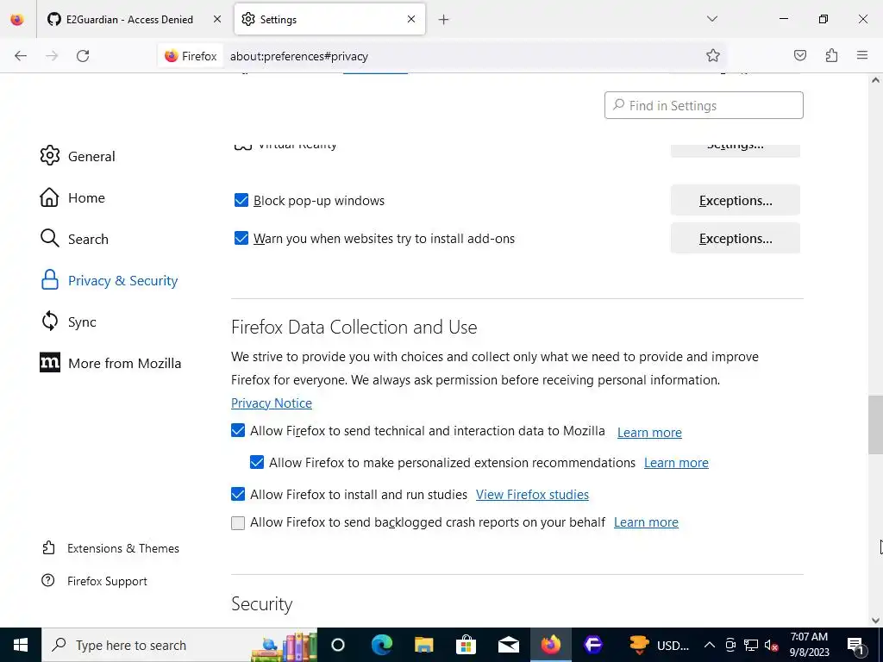Open the Firefox application menu hamburger
The image size is (883, 662).
(862, 55)
